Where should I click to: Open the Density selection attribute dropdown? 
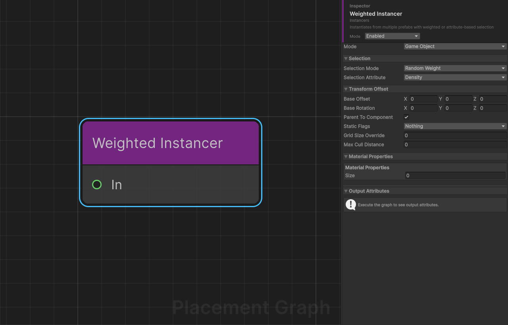tap(455, 77)
